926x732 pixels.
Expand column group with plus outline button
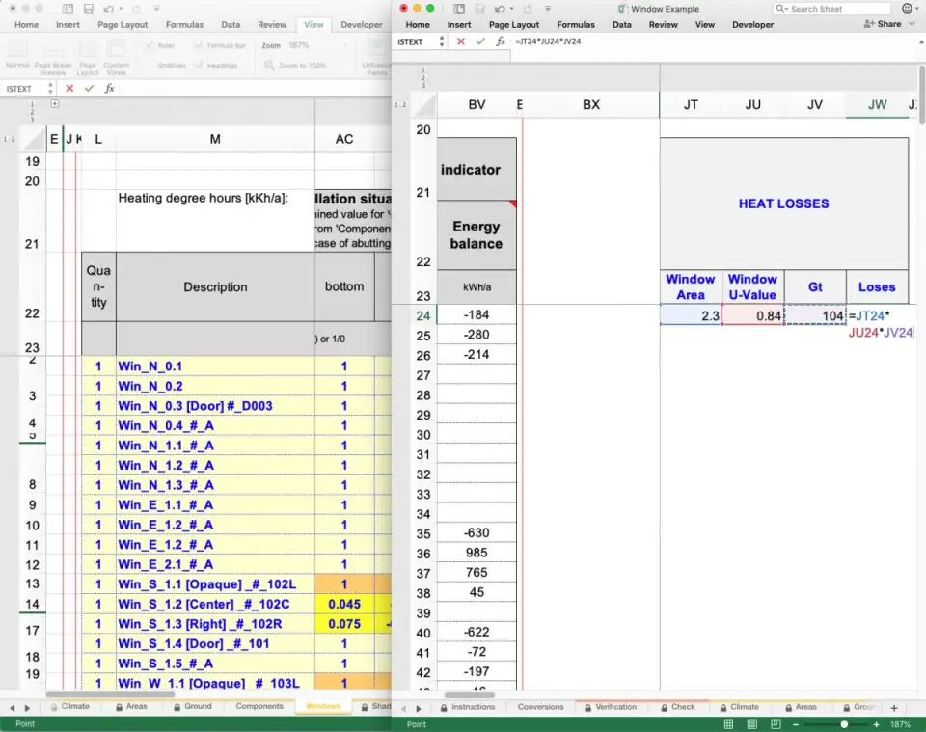click(55, 103)
